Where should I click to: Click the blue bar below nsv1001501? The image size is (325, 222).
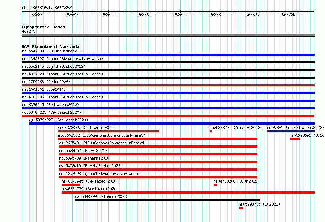pos(168,93)
